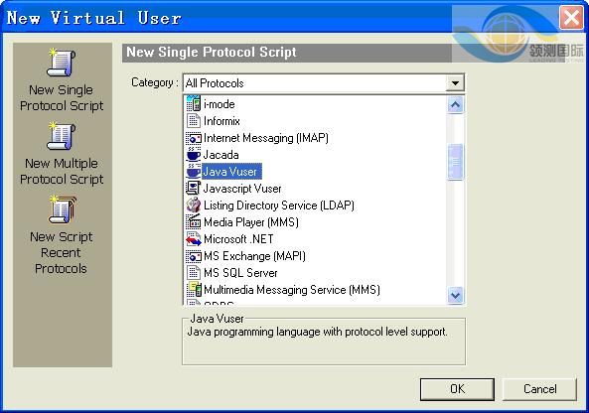This screenshot has height=413, width=589.
Task: Close the New Virtual User dialog
Action: [571, 17]
